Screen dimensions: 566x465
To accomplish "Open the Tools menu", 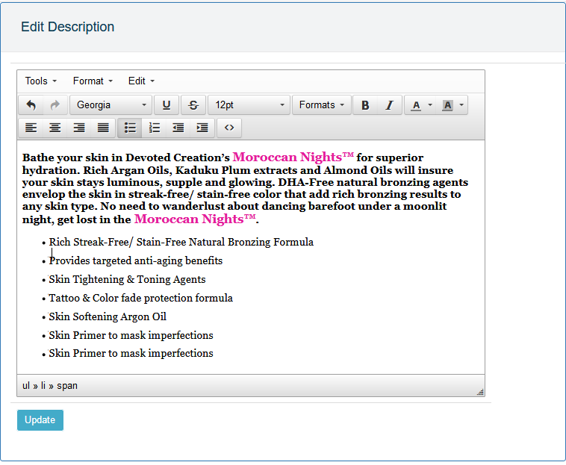I will click(41, 81).
